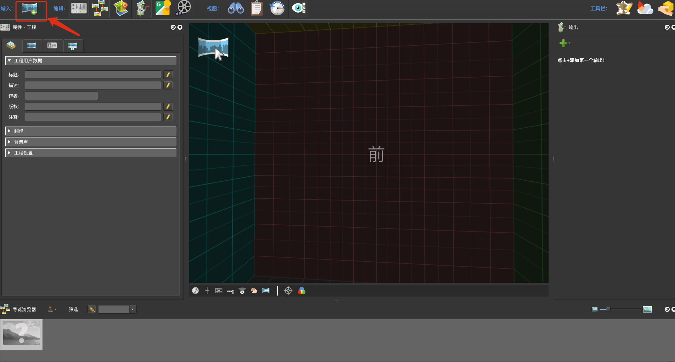Toggle the hand drag mode icon

(254, 291)
